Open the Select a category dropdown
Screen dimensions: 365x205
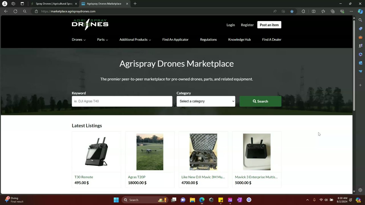coord(206,101)
